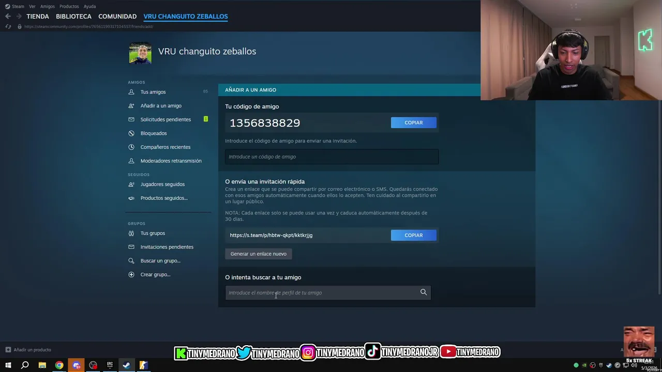The width and height of the screenshot is (662, 372).
Task: Click the profile name VRU changuito zeballos
Action: (x=207, y=52)
